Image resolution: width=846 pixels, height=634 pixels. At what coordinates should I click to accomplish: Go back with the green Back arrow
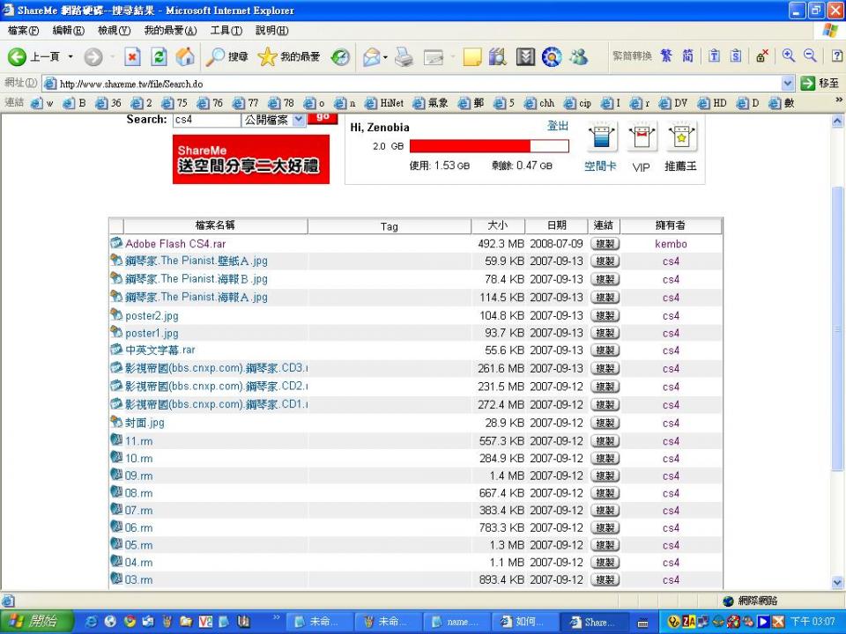[x=18, y=56]
